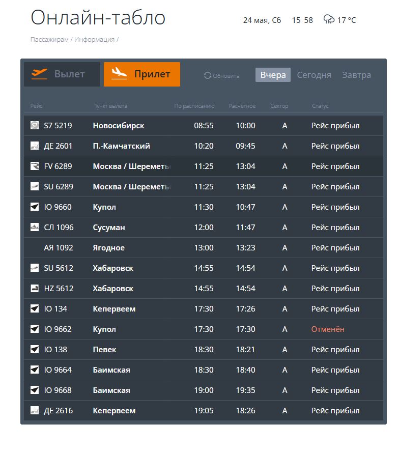Select flight number SU 6289
The image size is (398, 452).
[59, 186]
